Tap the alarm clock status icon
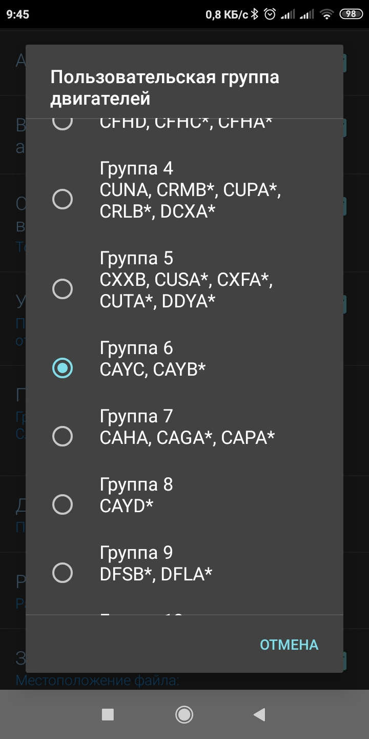369x739 pixels. [270, 14]
